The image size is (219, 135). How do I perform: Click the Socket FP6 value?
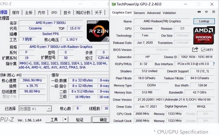(51, 34)
